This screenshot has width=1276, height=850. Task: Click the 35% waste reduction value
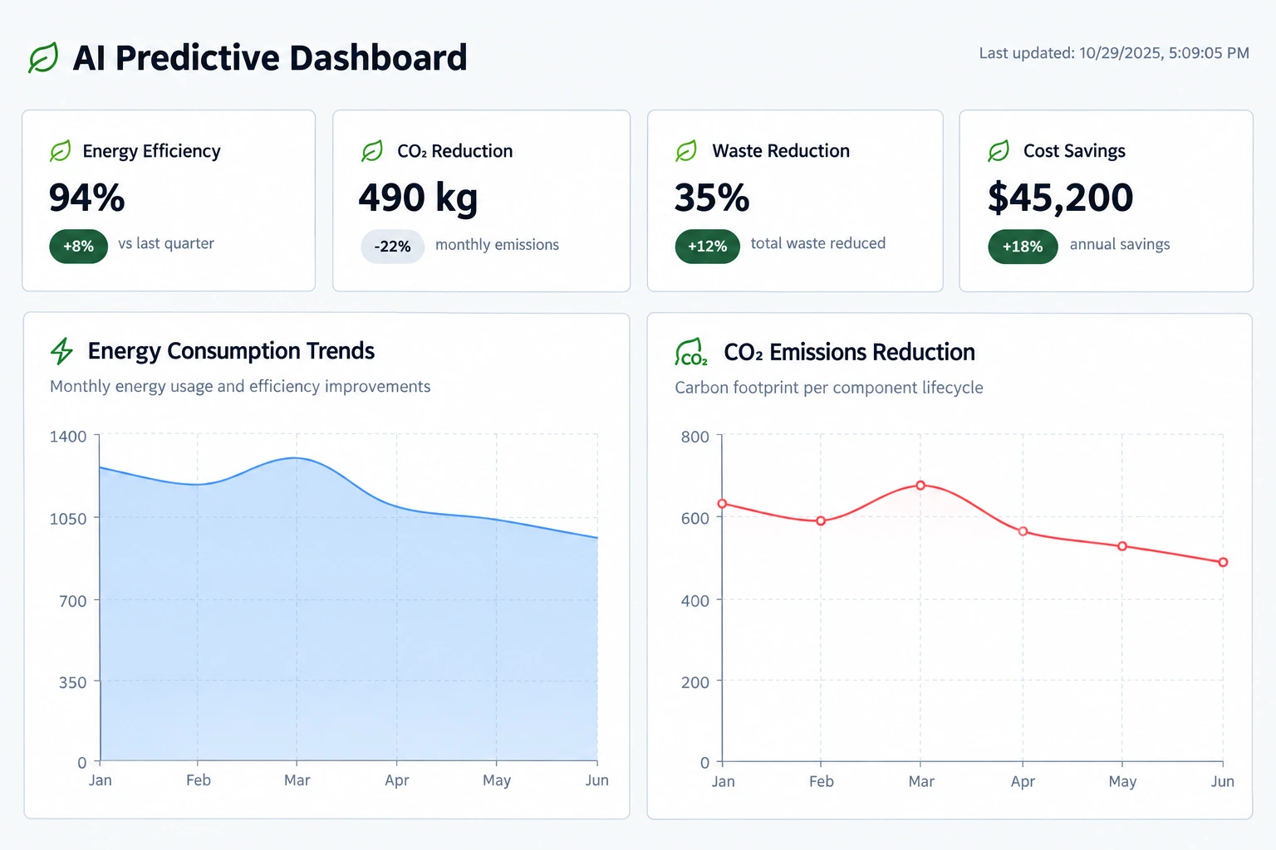[x=712, y=198]
